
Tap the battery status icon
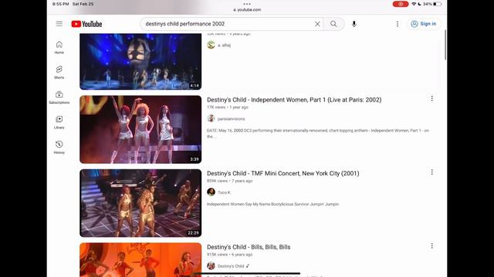point(438,4)
